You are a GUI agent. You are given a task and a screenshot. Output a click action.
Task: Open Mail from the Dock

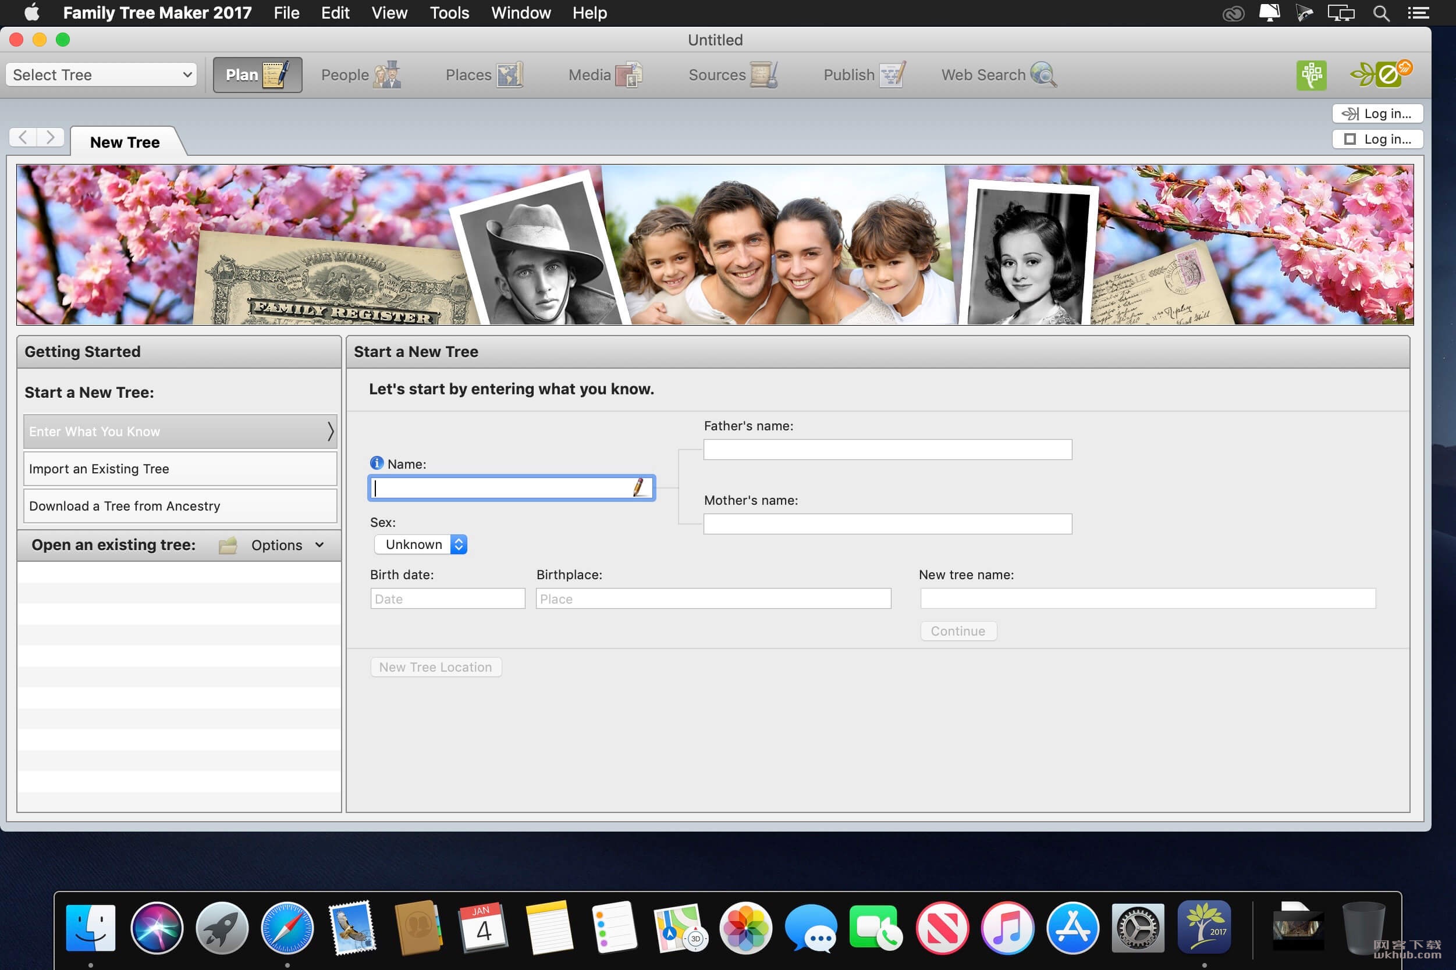(x=353, y=928)
